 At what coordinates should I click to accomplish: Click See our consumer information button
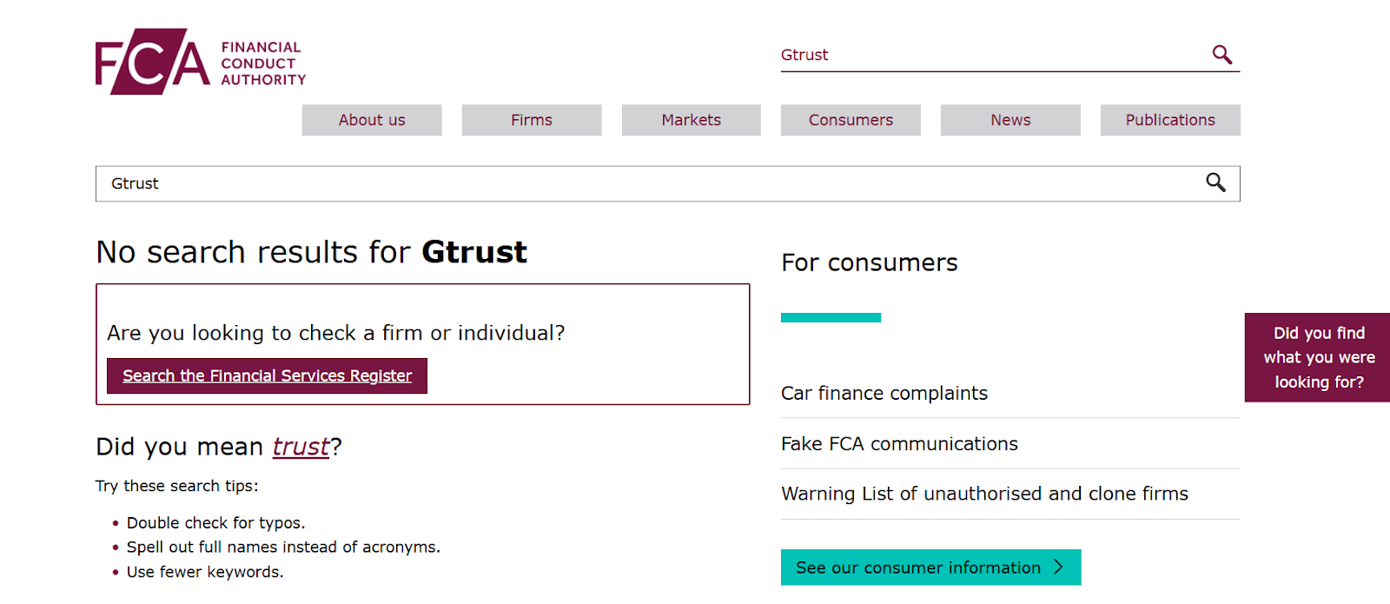click(x=930, y=567)
